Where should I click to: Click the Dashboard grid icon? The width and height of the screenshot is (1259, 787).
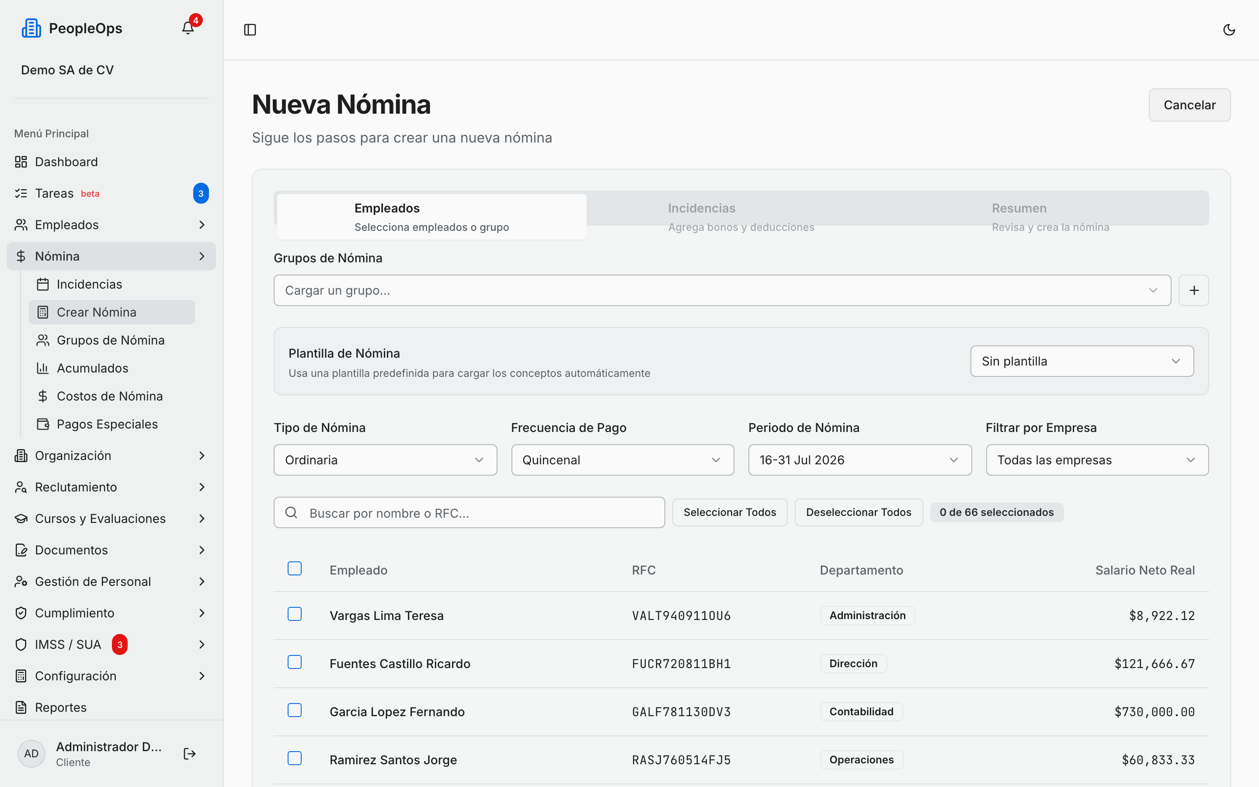pos(21,162)
